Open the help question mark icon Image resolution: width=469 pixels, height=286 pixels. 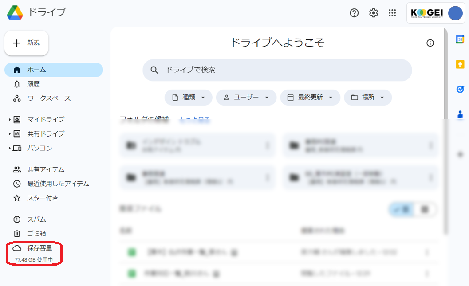coord(354,13)
